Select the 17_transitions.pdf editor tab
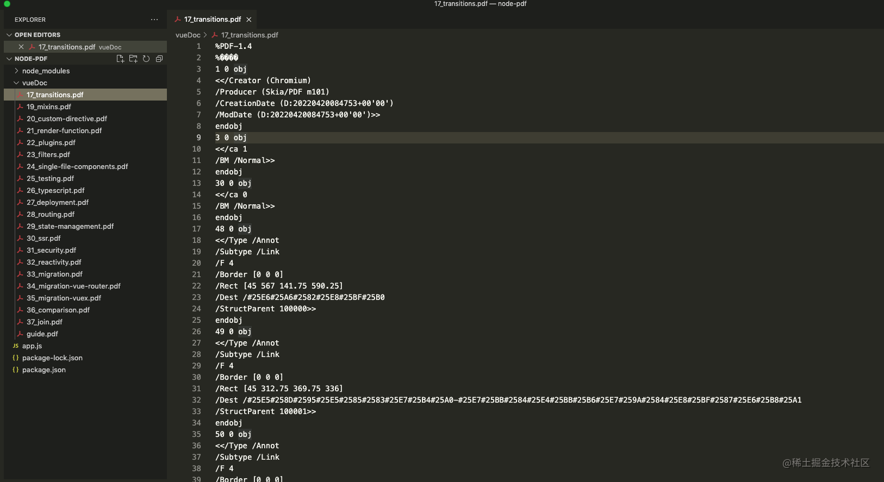 [x=212, y=20]
